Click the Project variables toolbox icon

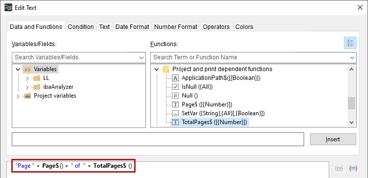pos(28,96)
